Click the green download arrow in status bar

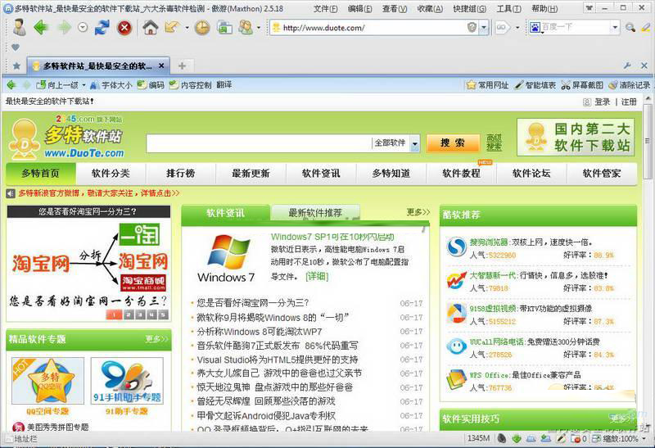[x=517, y=438]
